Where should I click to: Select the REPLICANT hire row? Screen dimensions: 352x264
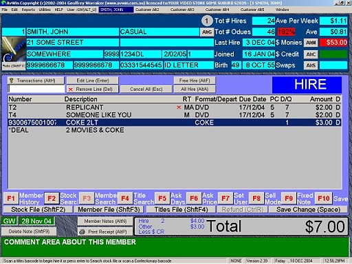pyautogui.click(x=174, y=107)
